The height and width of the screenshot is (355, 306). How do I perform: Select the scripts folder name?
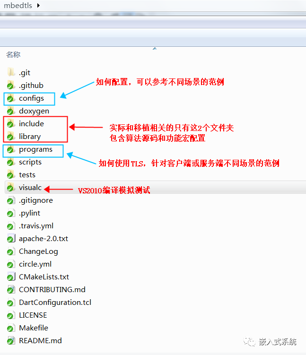coord(30,162)
